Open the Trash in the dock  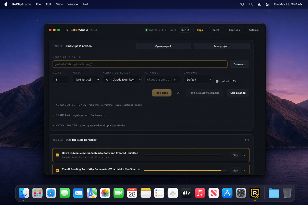coord(287,193)
